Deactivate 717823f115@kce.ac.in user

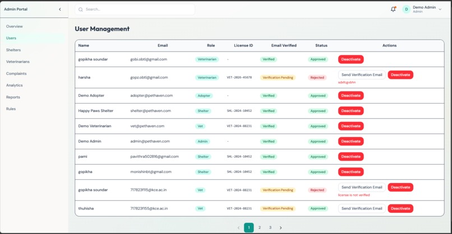click(400, 188)
